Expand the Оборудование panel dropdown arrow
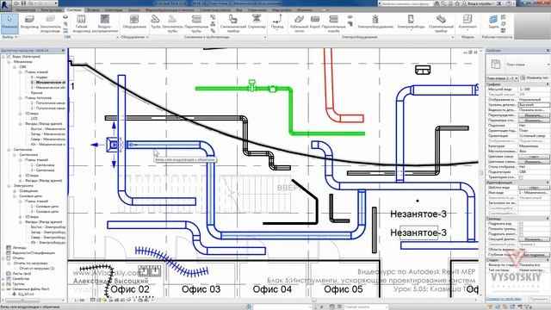This screenshot has width=551, height=310. (147, 37)
